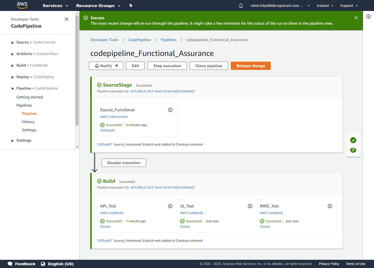Open Terms of Use footer link
Image resolution: width=374 pixels, height=268 pixels.
(355, 264)
